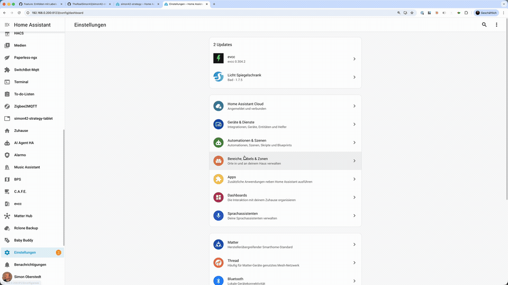Open Benachrichtigungen in the sidebar
This screenshot has height=285, width=508.
tap(32, 264)
